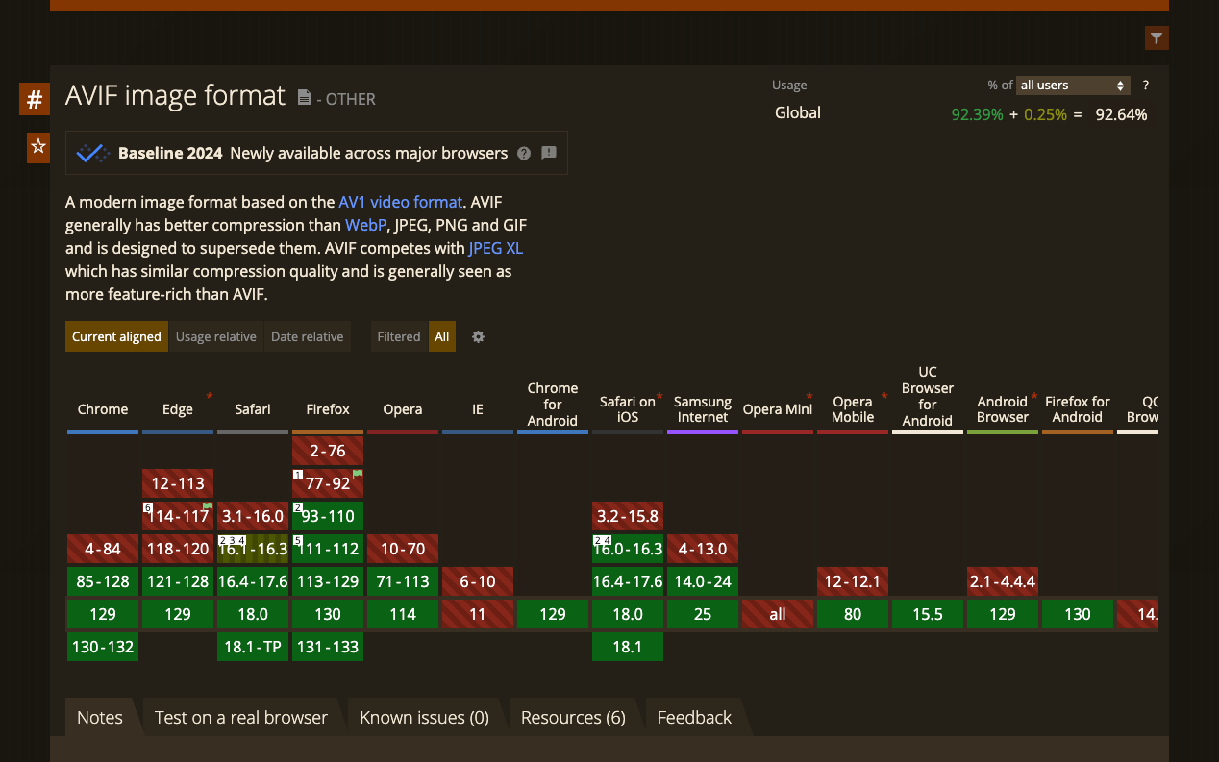The height and width of the screenshot is (762, 1219).
Task: Click the Opera Mobile column header
Action: click(x=853, y=409)
